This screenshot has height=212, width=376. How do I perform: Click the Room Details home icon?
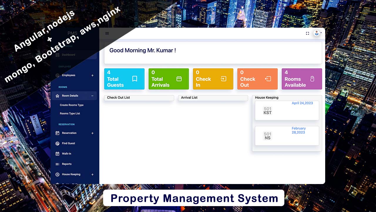click(x=57, y=96)
